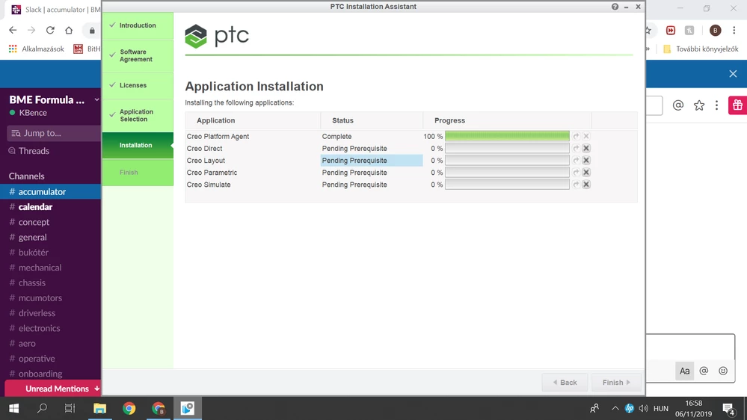Screen dimensions: 747x420
Task: Cancel Creo Layout installation with its X icon
Action: coord(586,160)
